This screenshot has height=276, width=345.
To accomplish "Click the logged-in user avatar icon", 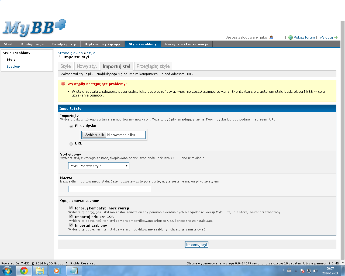I will (x=271, y=37).
